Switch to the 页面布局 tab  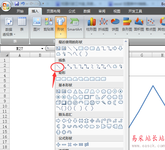pyautogui.click(x=53, y=11)
